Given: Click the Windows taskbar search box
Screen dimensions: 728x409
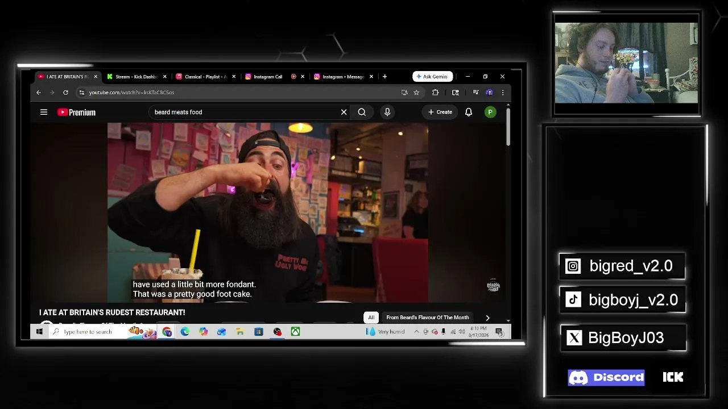Looking at the screenshot, I should coord(102,332).
